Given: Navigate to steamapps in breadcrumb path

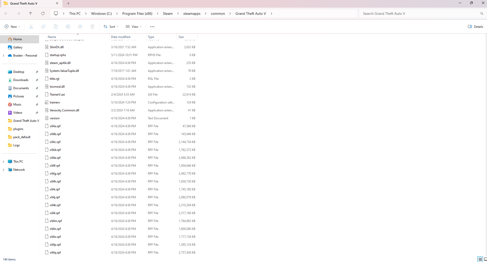Looking at the screenshot, I should point(192,14).
